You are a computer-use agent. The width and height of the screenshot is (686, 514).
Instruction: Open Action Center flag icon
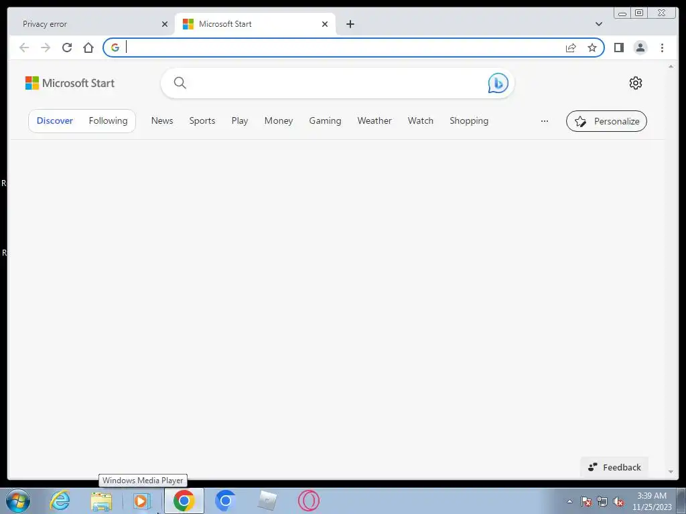click(x=586, y=501)
